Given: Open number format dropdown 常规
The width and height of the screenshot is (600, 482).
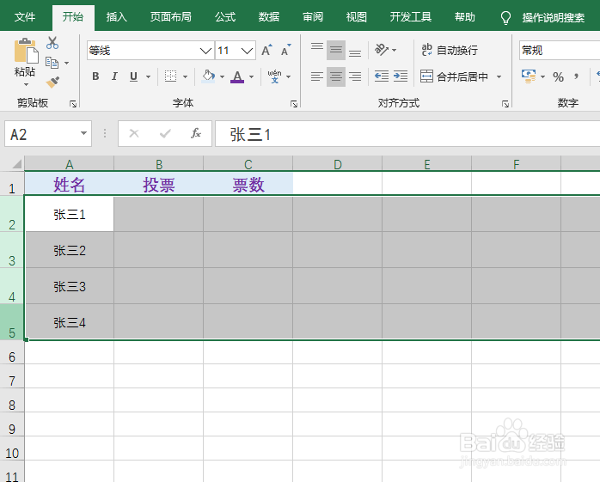Looking at the screenshot, I should [x=560, y=51].
